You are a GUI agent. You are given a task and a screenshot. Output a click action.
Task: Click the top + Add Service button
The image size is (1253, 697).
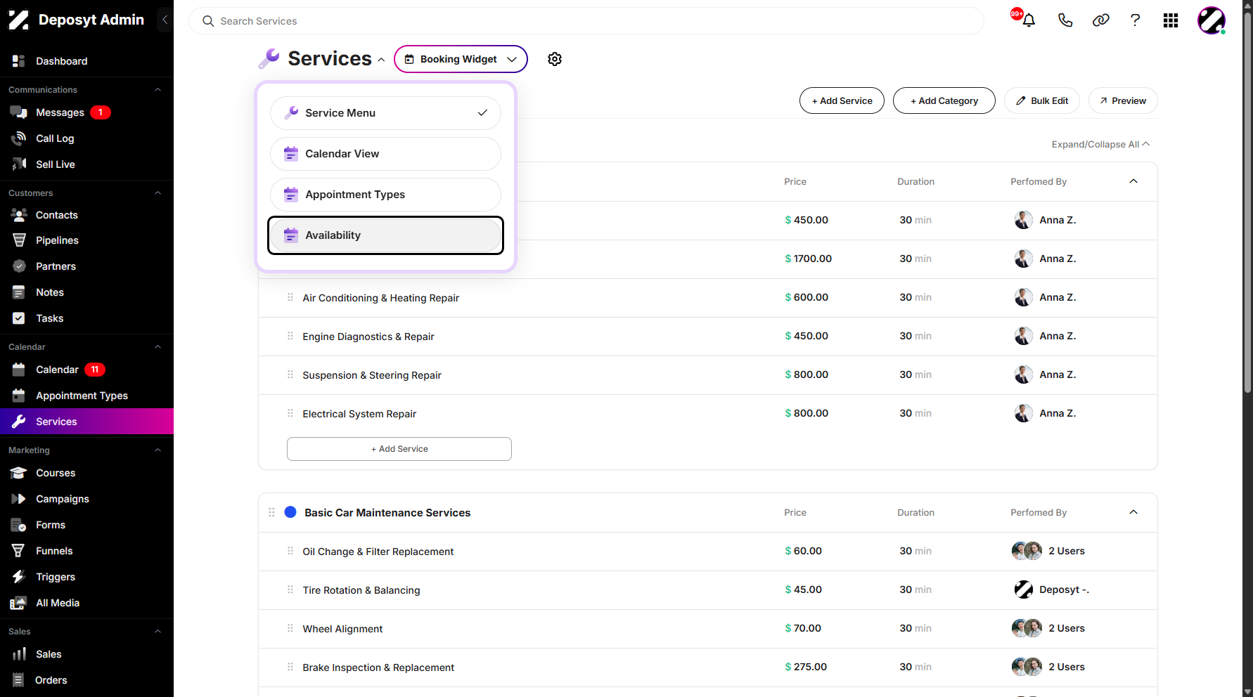[842, 100]
